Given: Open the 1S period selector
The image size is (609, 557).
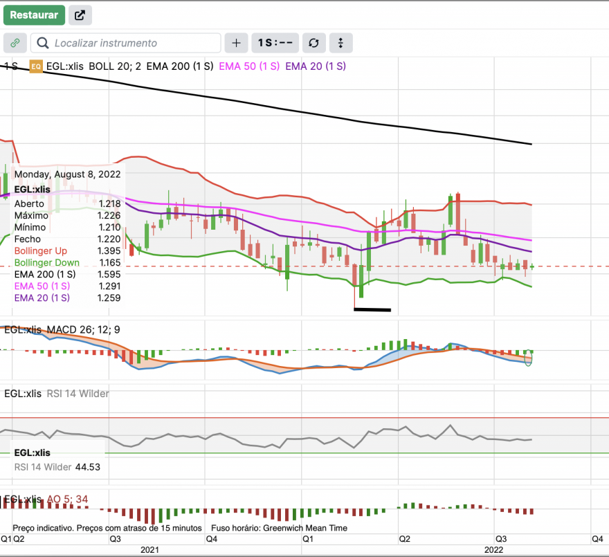Looking at the screenshot, I should (x=275, y=43).
